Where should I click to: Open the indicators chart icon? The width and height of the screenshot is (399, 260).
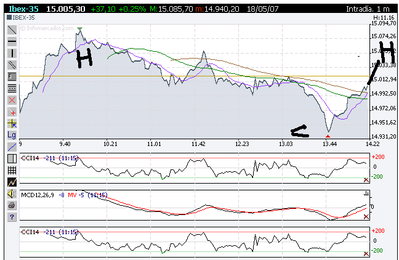(x=12, y=182)
